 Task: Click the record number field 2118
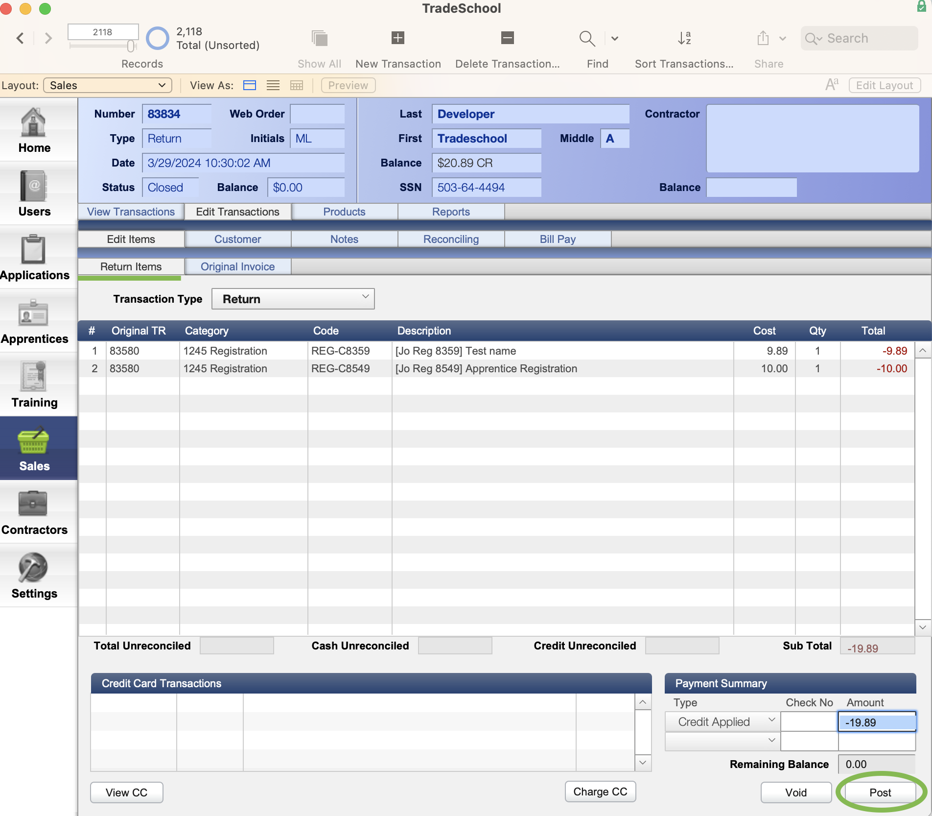click(103, 32)
